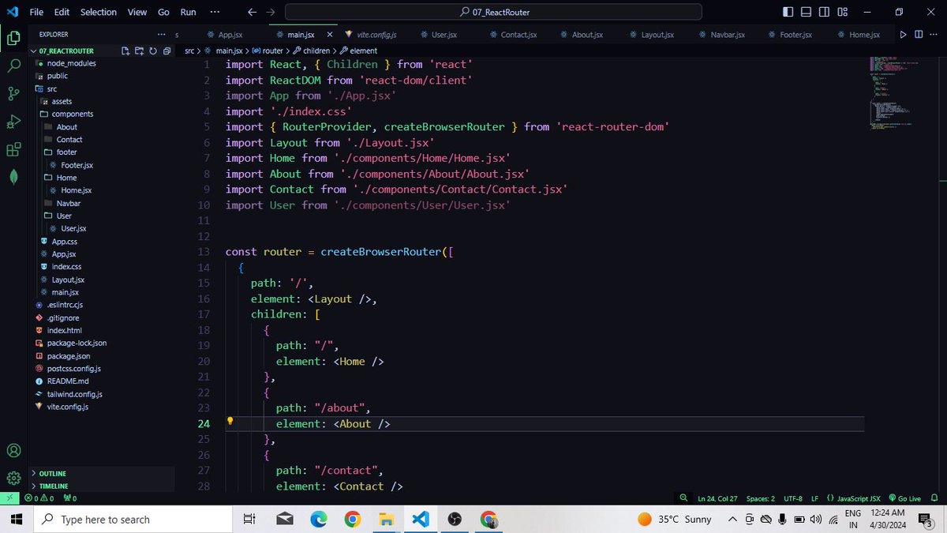
Task: Open the notifications bell
Action: coord(934,498)
